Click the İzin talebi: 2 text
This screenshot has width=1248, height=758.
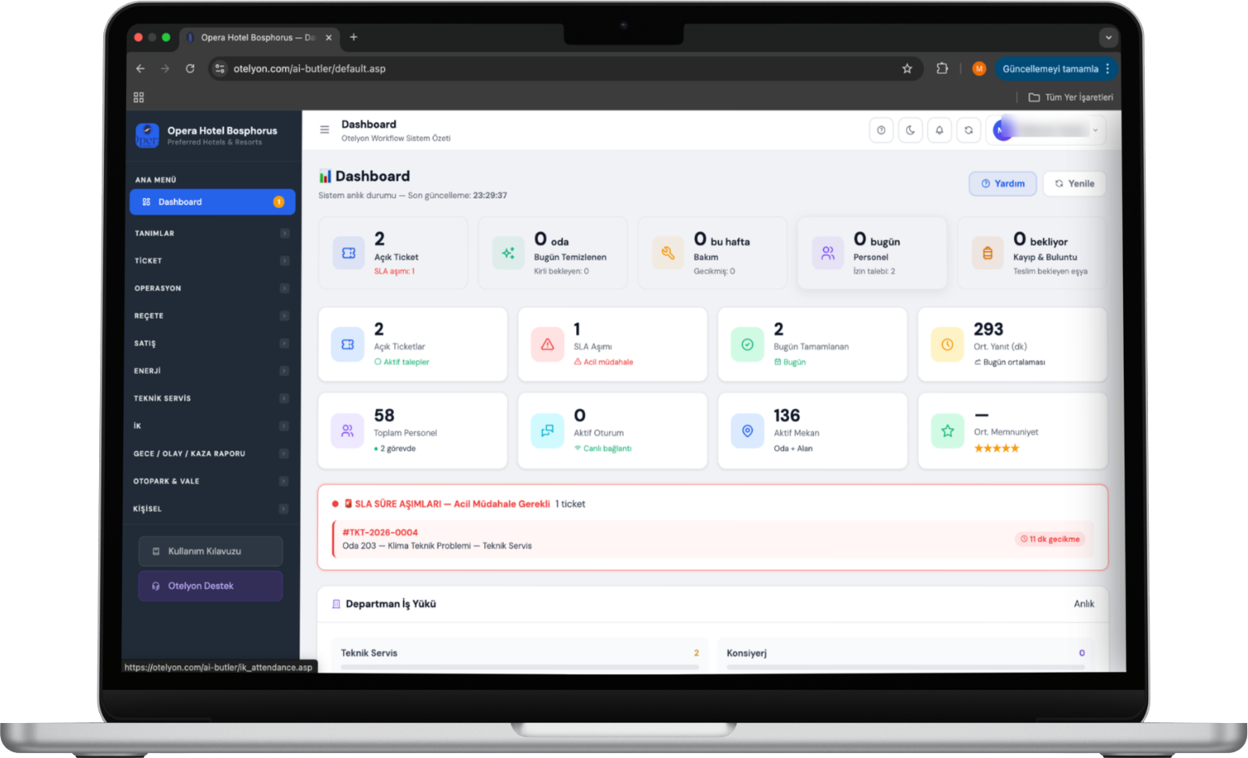click(874, 271)
